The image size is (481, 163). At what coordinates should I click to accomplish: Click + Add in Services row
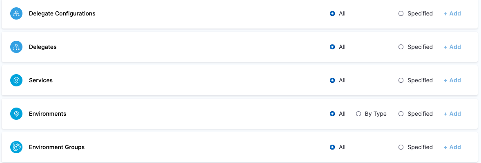tap(452, 80)
